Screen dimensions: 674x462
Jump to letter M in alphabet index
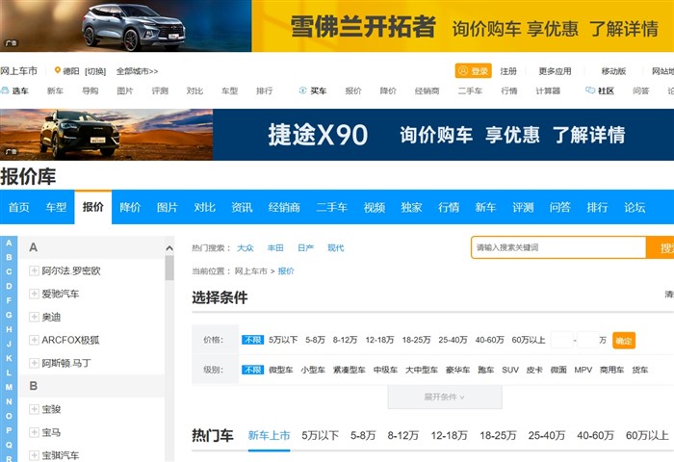coord(9,387)
